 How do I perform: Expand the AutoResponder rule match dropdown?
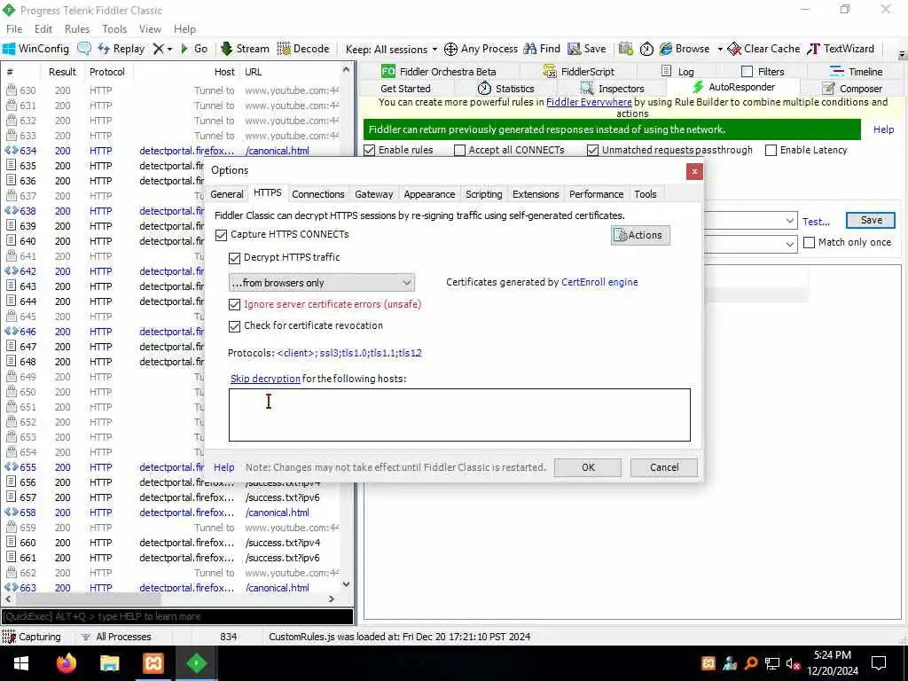coord(790,221)
